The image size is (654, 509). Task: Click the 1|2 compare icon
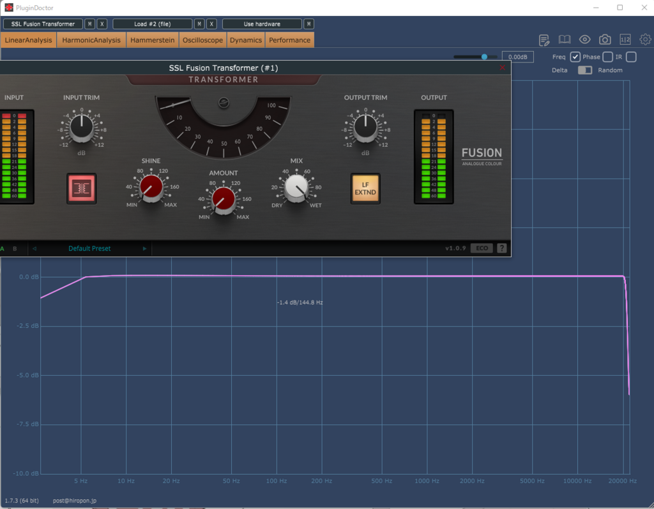point(625,40)
